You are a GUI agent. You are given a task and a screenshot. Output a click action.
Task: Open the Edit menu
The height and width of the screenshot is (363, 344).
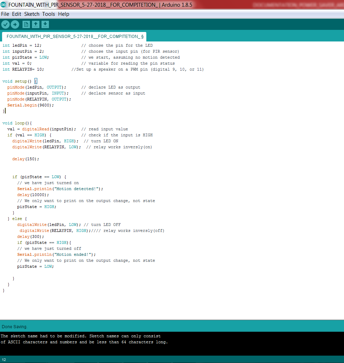click(16, 14)
